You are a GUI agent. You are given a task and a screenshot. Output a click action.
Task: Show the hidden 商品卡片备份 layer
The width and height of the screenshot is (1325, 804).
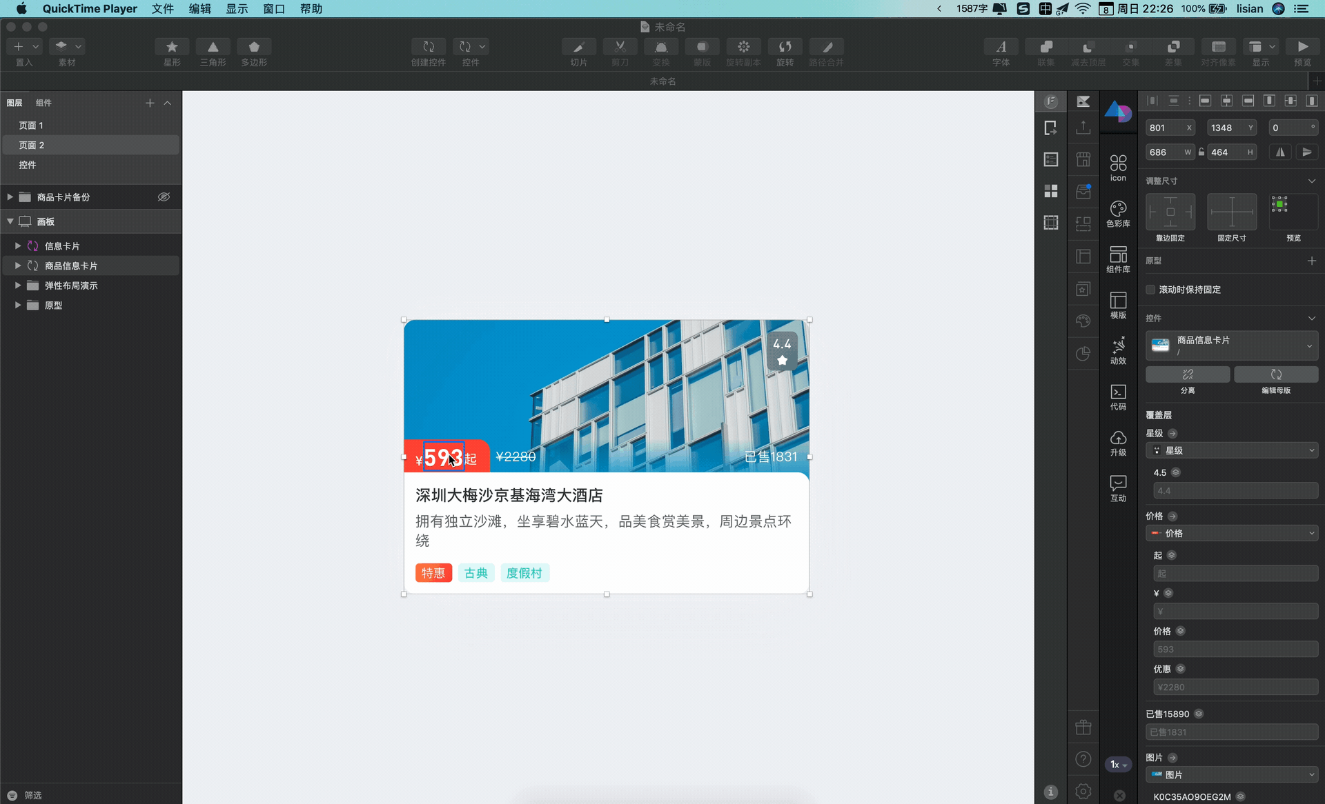point(164,197)
